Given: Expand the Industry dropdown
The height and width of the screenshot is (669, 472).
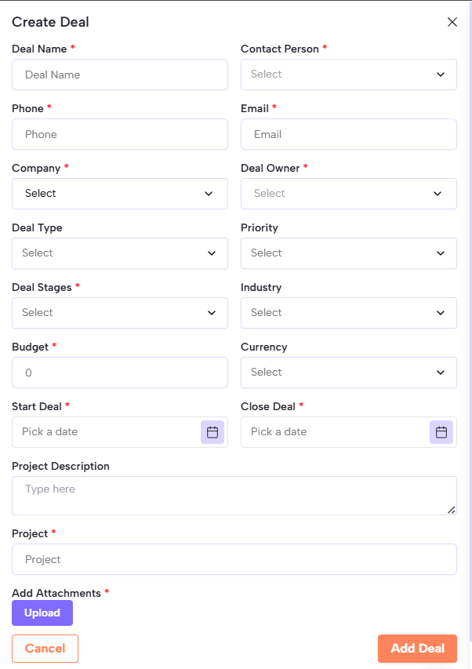Looking at the screenshot, I should click(348, 313).
